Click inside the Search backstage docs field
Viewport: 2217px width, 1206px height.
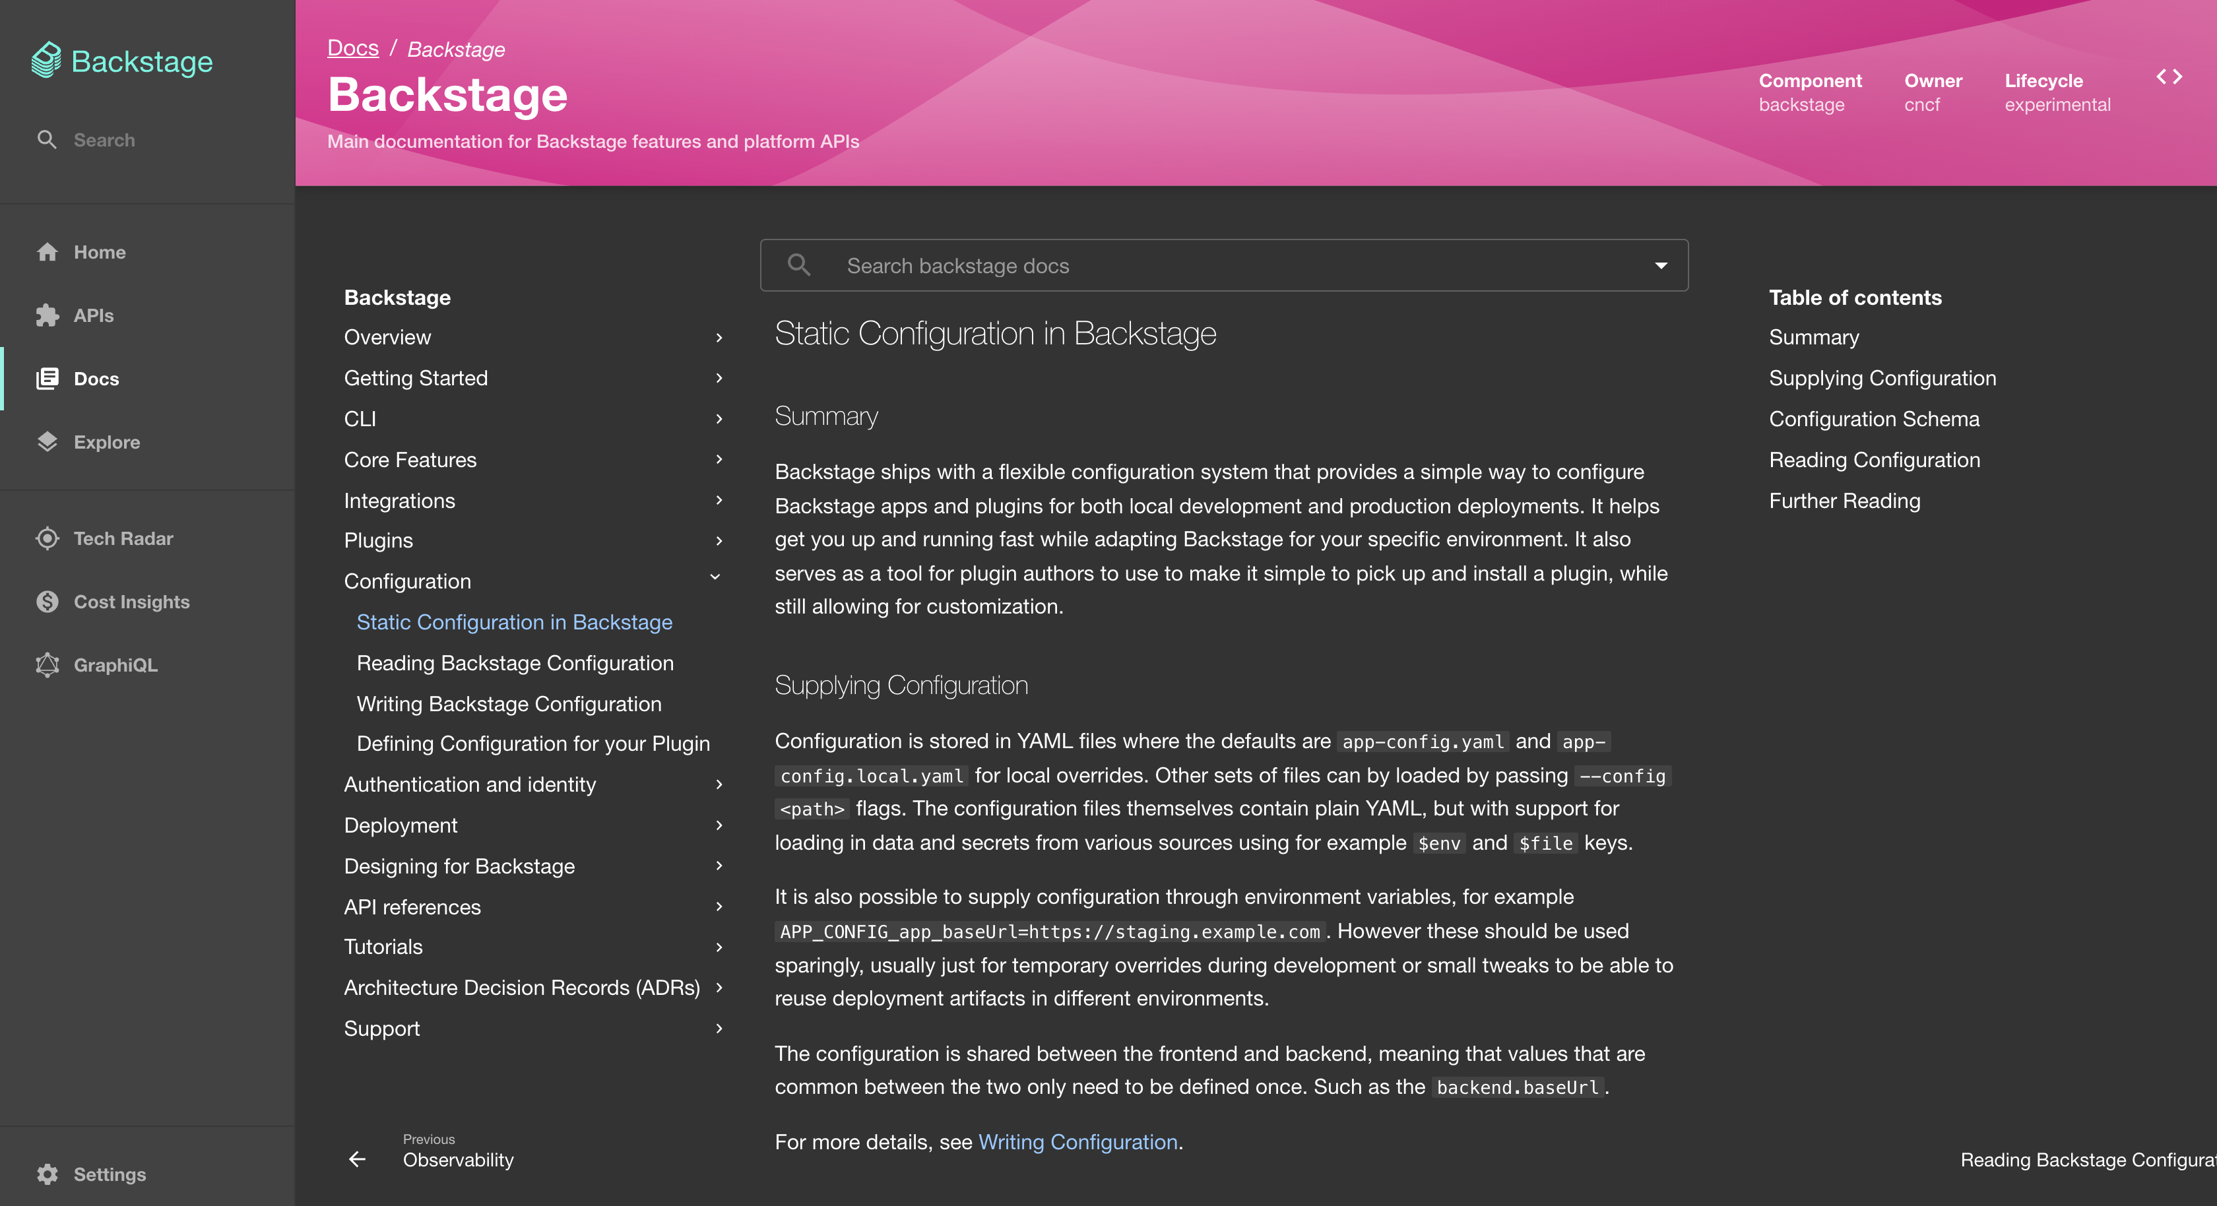tap(1205, 265)
